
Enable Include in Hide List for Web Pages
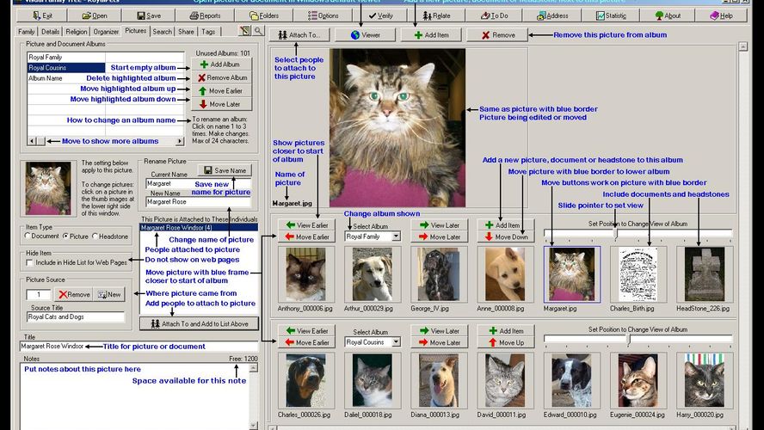pyautogui.click(x=31, y=262)
